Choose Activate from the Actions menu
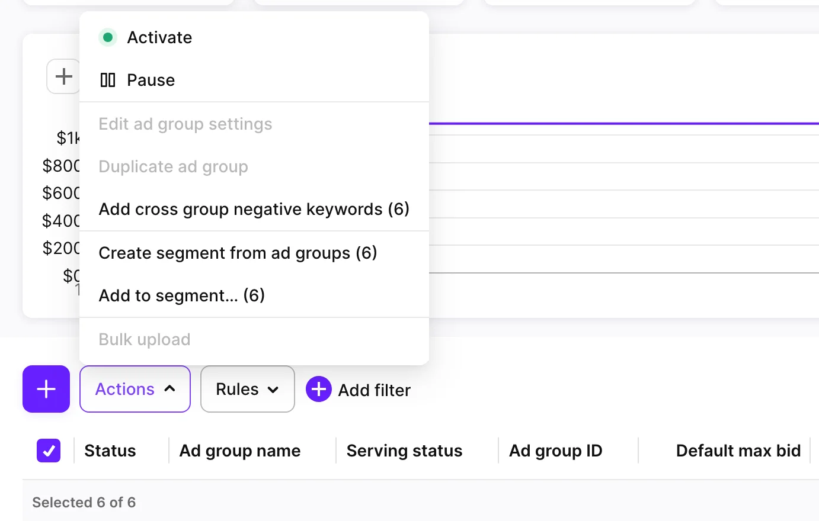The height and width of the screenshot is (521, 819). pyautogui.click(x=254, y=37)
